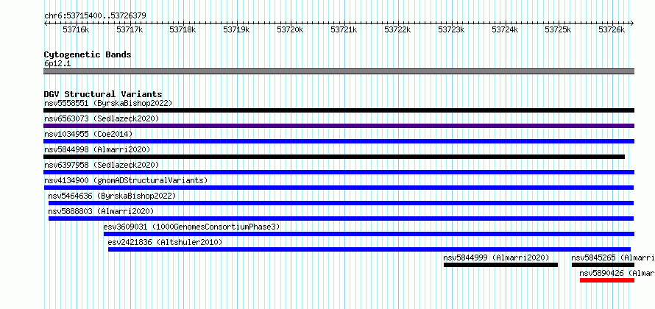
Task: Select the blue bar under esv3609031
Action: click(369, 234)
